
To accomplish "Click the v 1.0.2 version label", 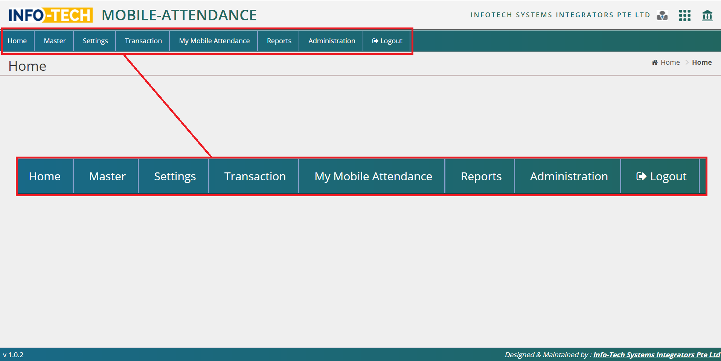I will pyautogui.click(x=13, y=355).
